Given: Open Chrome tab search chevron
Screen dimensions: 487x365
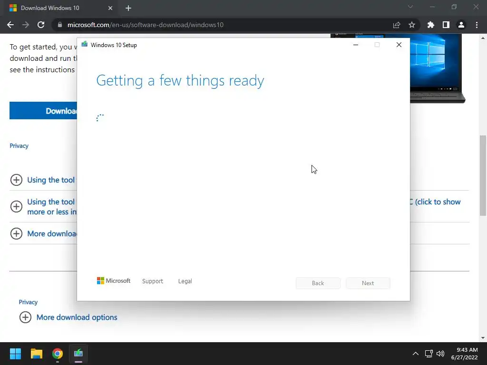Looking at the screenshot, I should 410,7.
